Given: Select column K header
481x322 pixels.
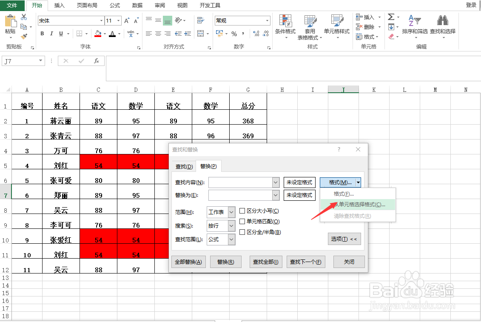Looking at the screenshot, I should point(374,90).
